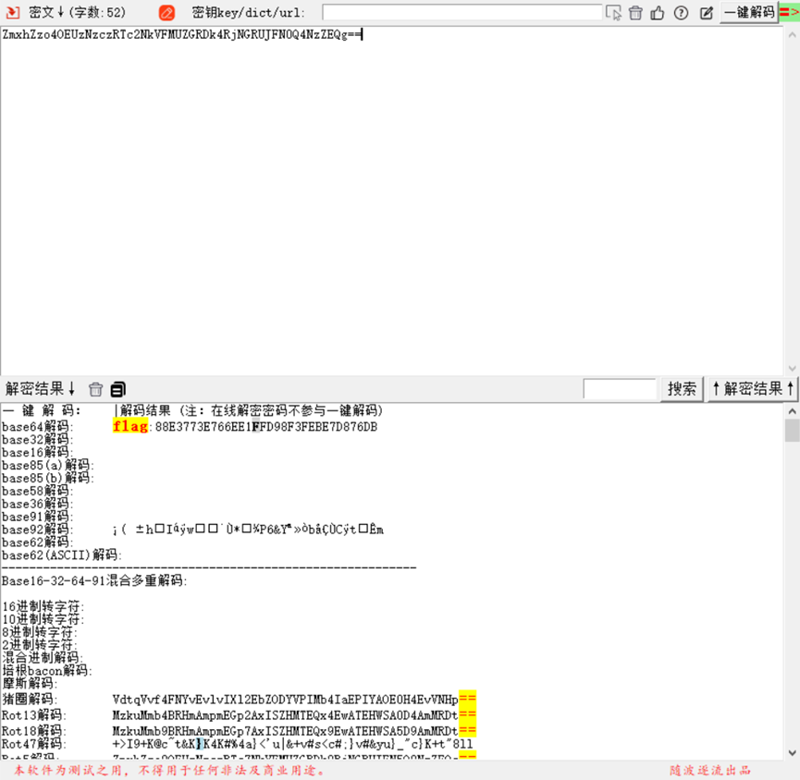The height and width of the screenshot is (780, 800).
Task: Click the cursor select icon beside key field
Action: 613,13
